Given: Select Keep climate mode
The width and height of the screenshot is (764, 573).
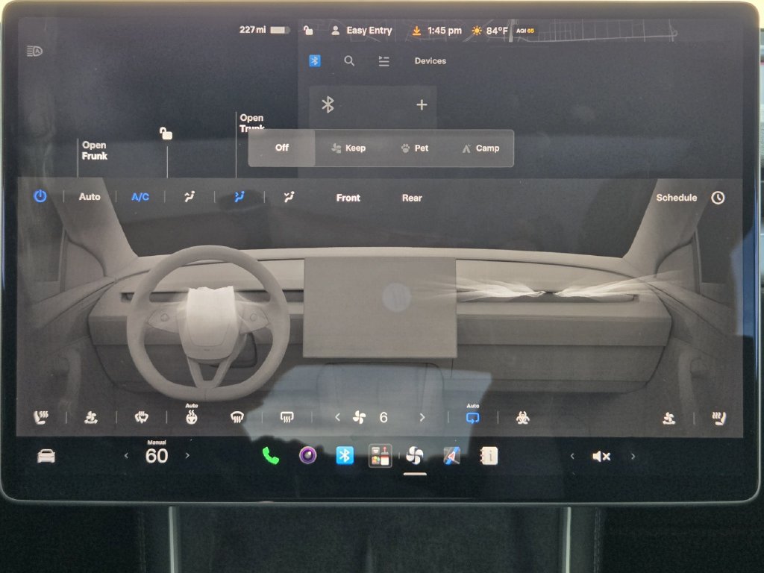Looking at the screenshot, I should pyautogui.click(x=348, y=148).
